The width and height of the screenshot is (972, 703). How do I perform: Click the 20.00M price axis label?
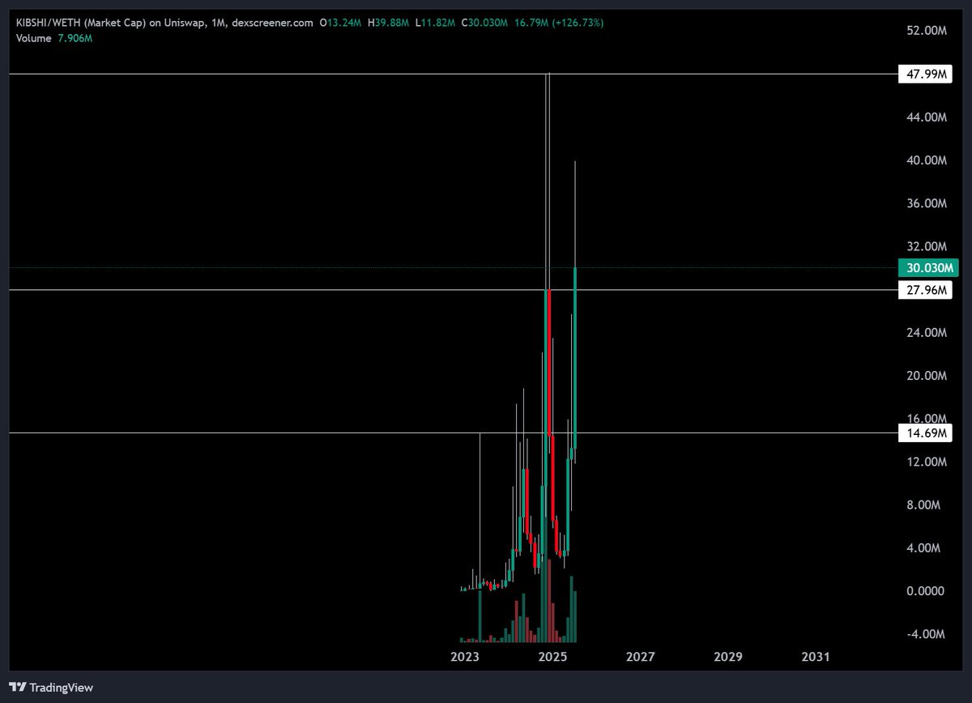coord(927,376)
